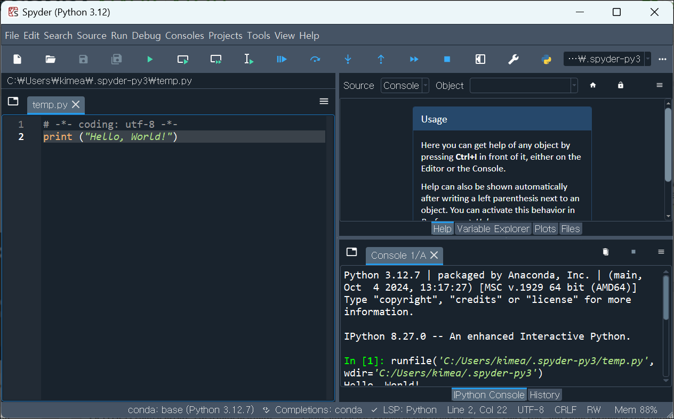
Task: Open file with the folder icon
Action: click(x=51, y=59)
